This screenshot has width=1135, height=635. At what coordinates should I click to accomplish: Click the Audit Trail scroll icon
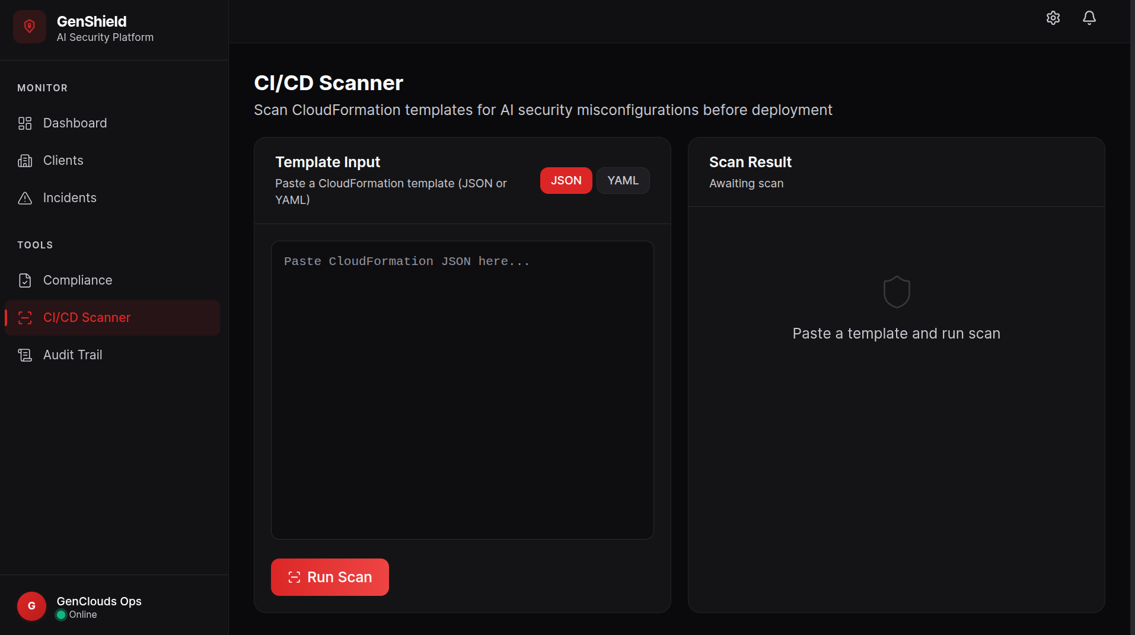25,355
